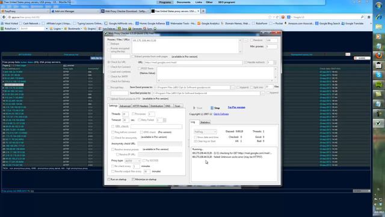Open Google AdWords bookmark
The width and height of the screenshot is (385, 217).
click(x=119, y=24)
